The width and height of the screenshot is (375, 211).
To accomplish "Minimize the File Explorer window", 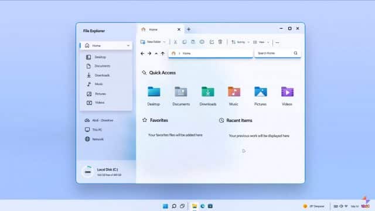I will point(281,29).
